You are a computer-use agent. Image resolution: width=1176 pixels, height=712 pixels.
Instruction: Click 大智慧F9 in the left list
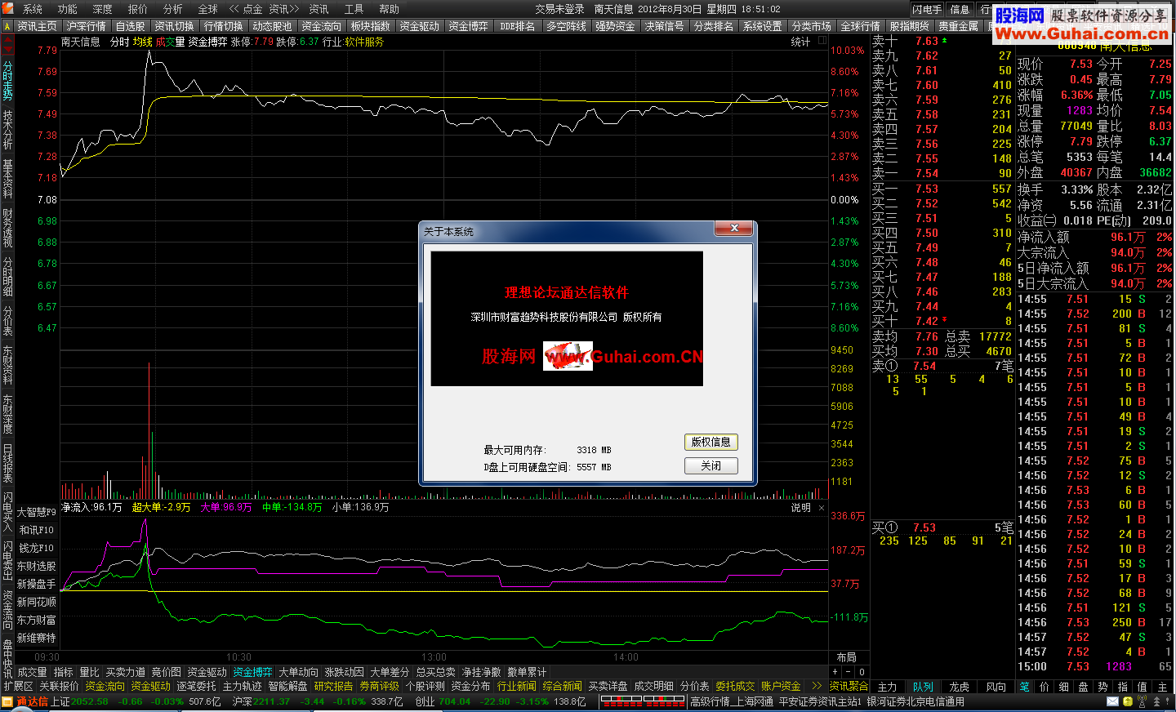pos(37,512)
